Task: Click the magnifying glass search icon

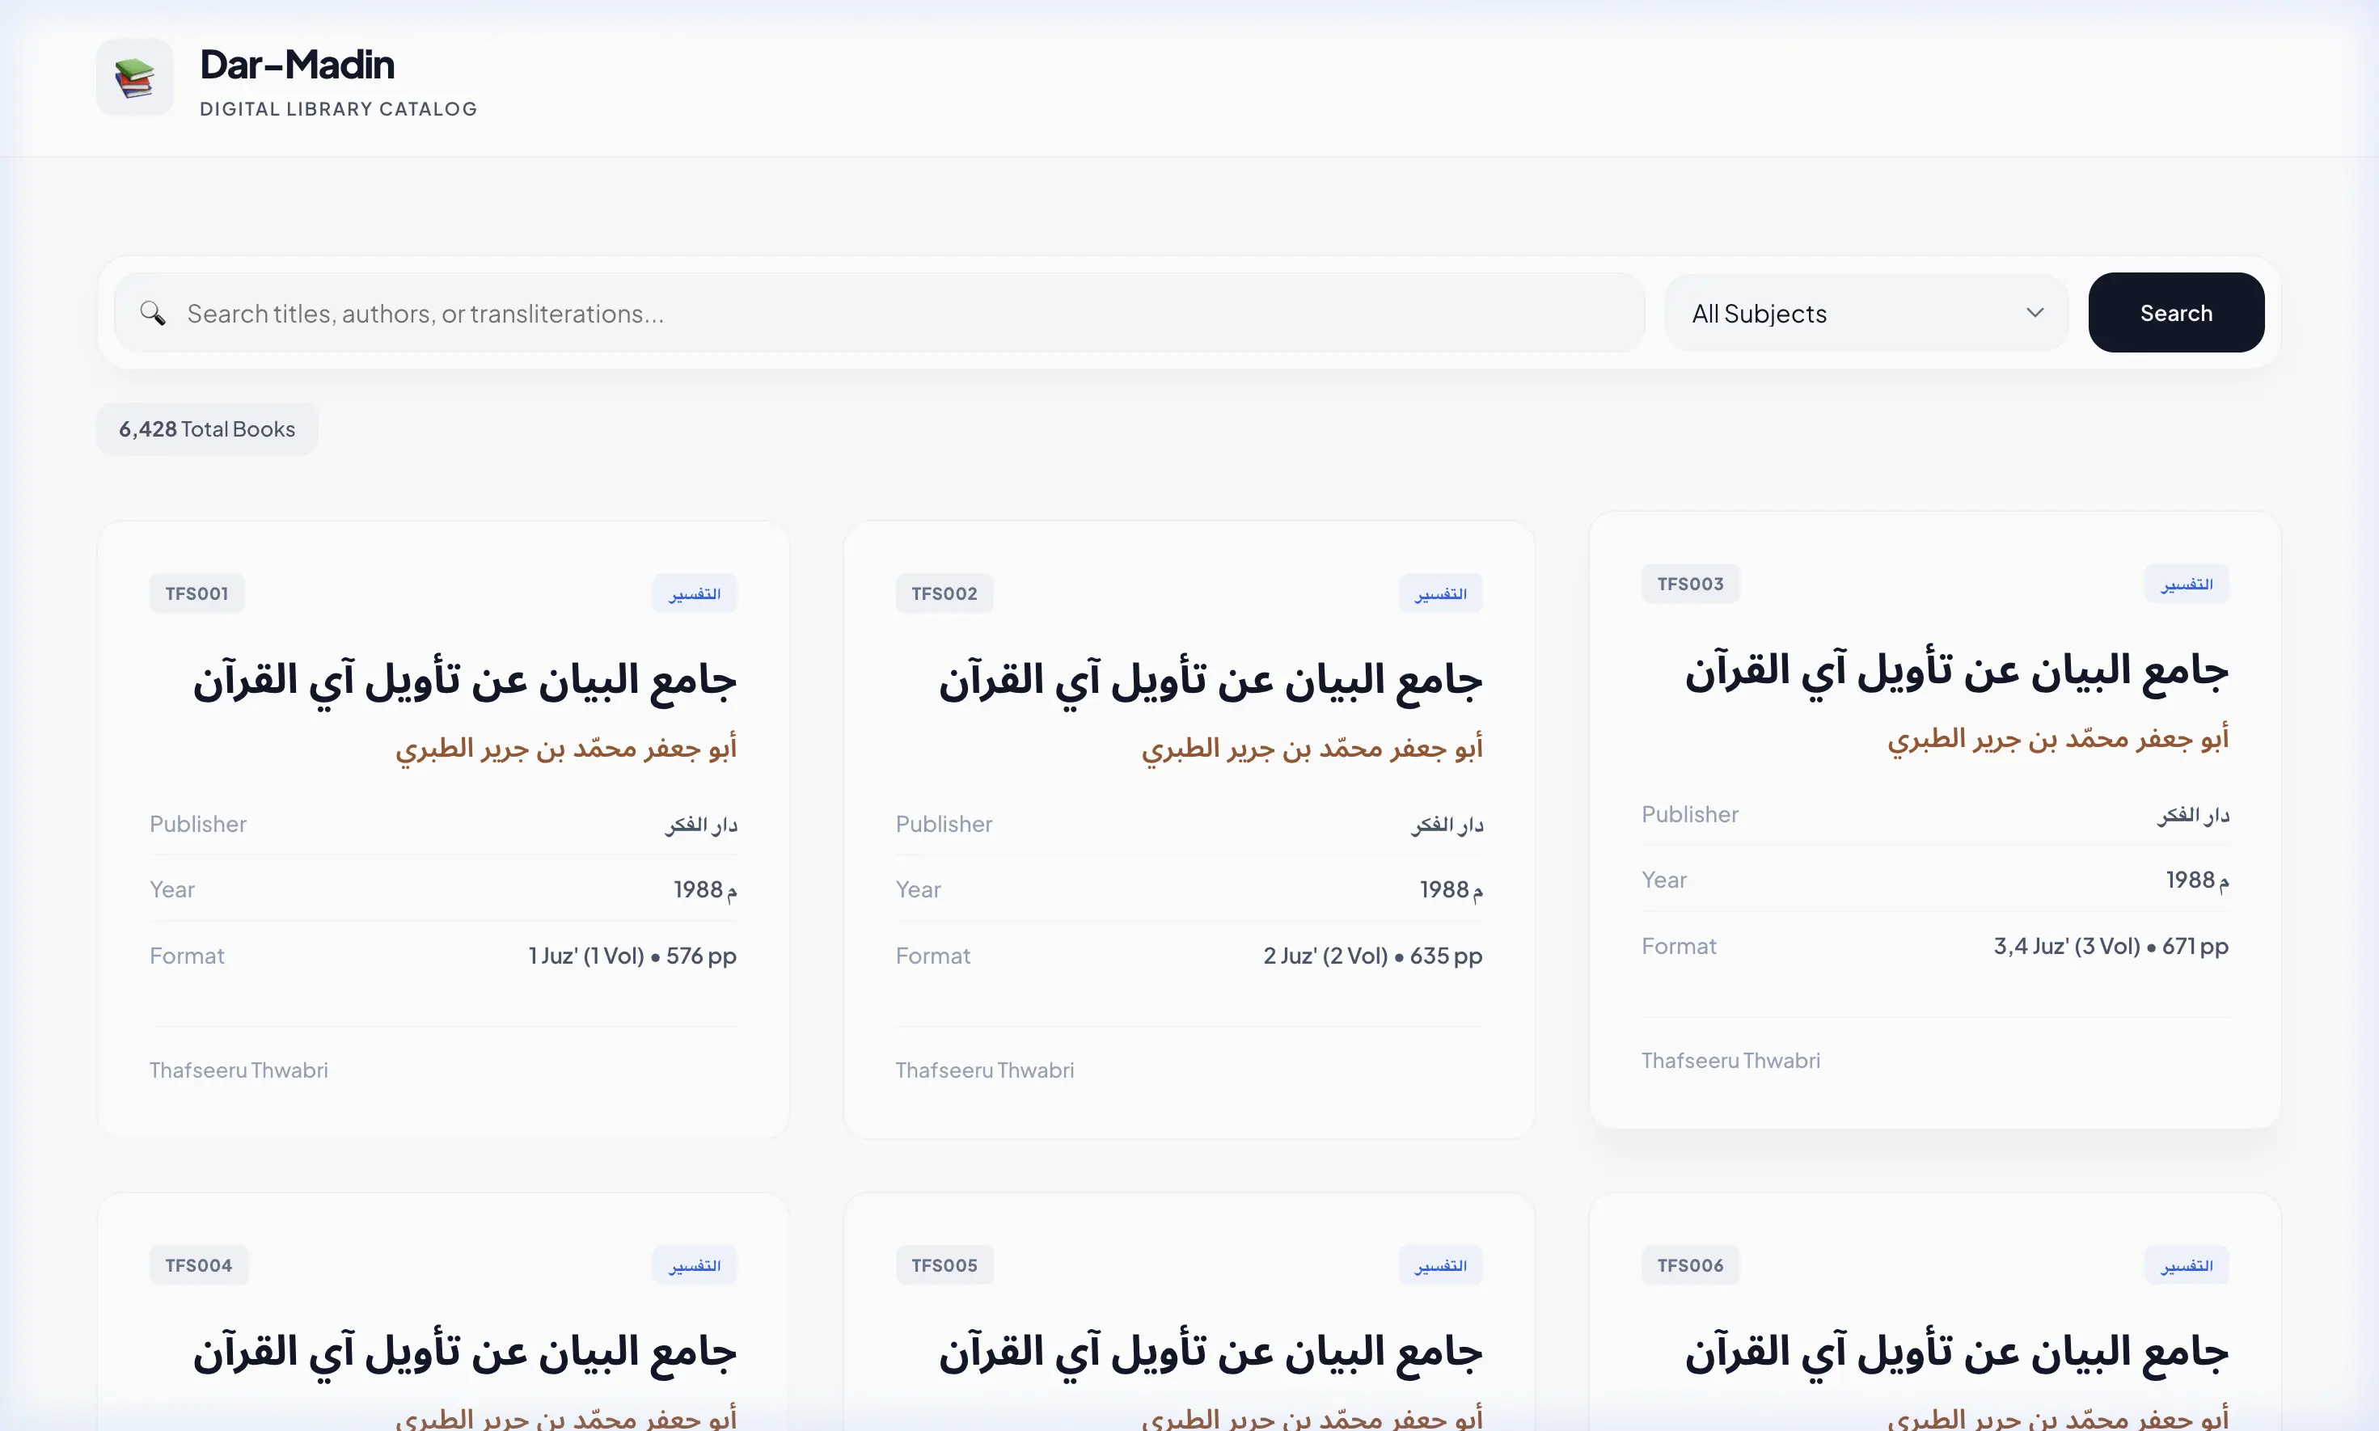Action: [152, 312]
